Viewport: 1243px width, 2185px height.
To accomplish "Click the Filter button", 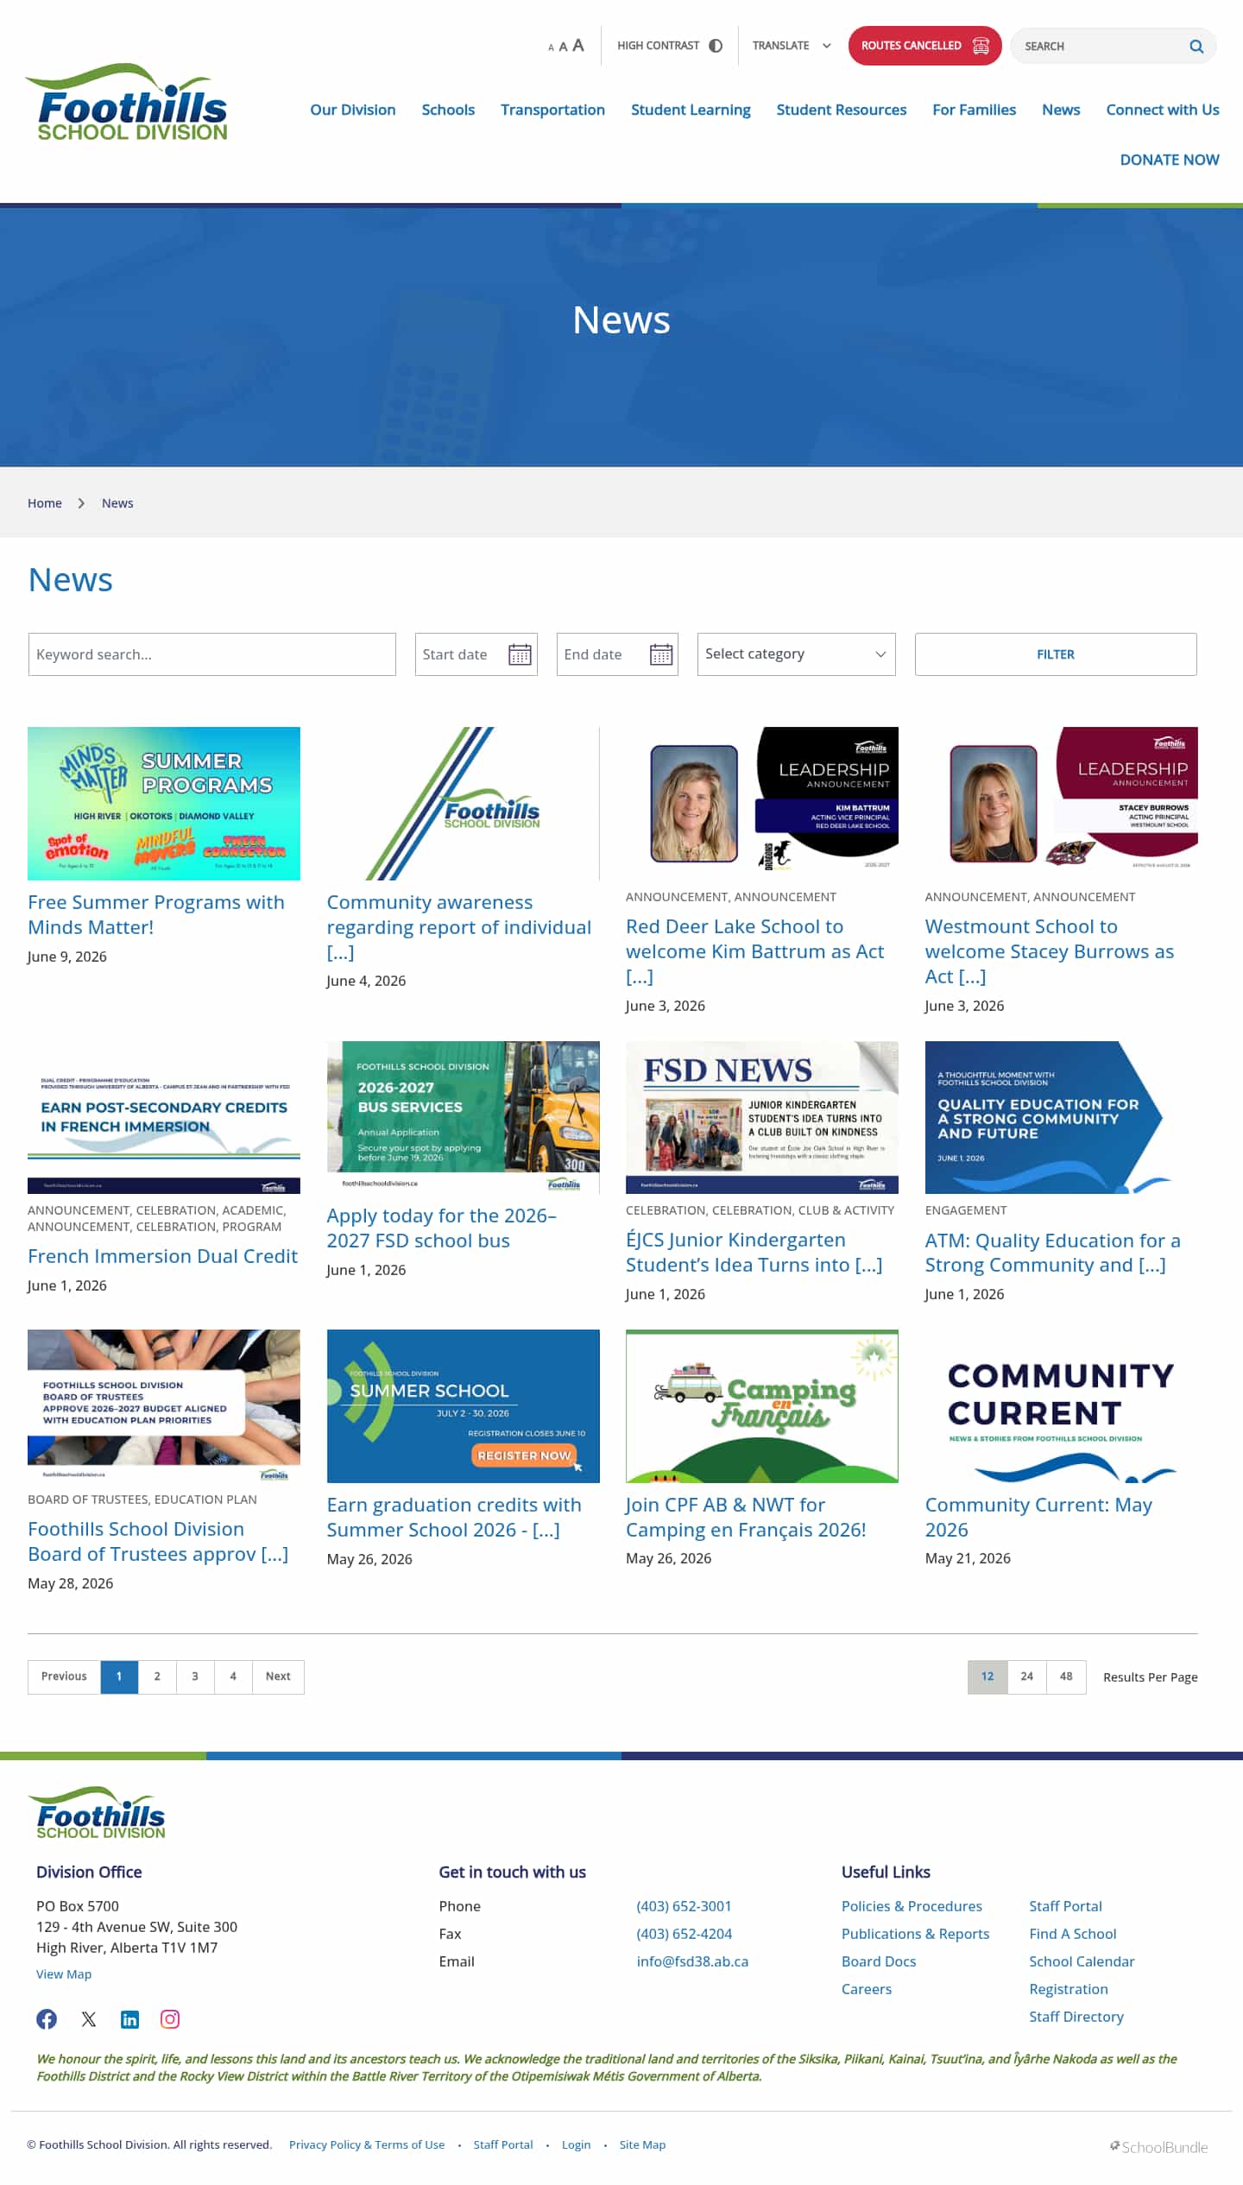I will [1055, 654].
